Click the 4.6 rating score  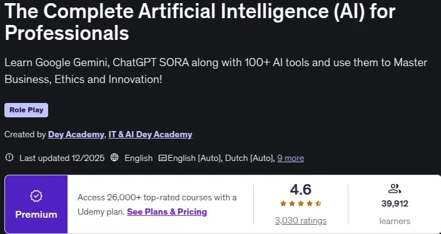[x=301, y=190]
